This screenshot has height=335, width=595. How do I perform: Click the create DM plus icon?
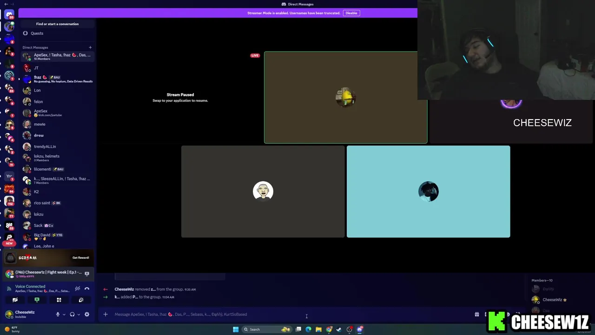pos(90,47)
